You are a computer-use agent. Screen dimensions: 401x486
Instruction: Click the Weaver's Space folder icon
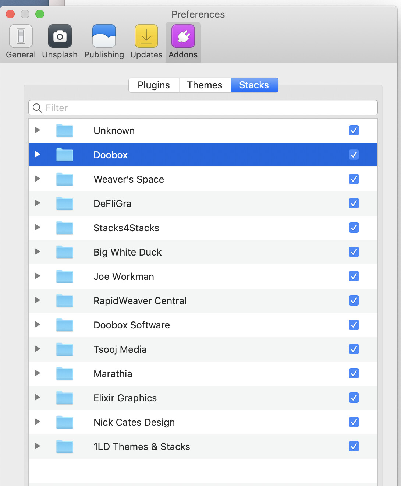tap(65, 179)
